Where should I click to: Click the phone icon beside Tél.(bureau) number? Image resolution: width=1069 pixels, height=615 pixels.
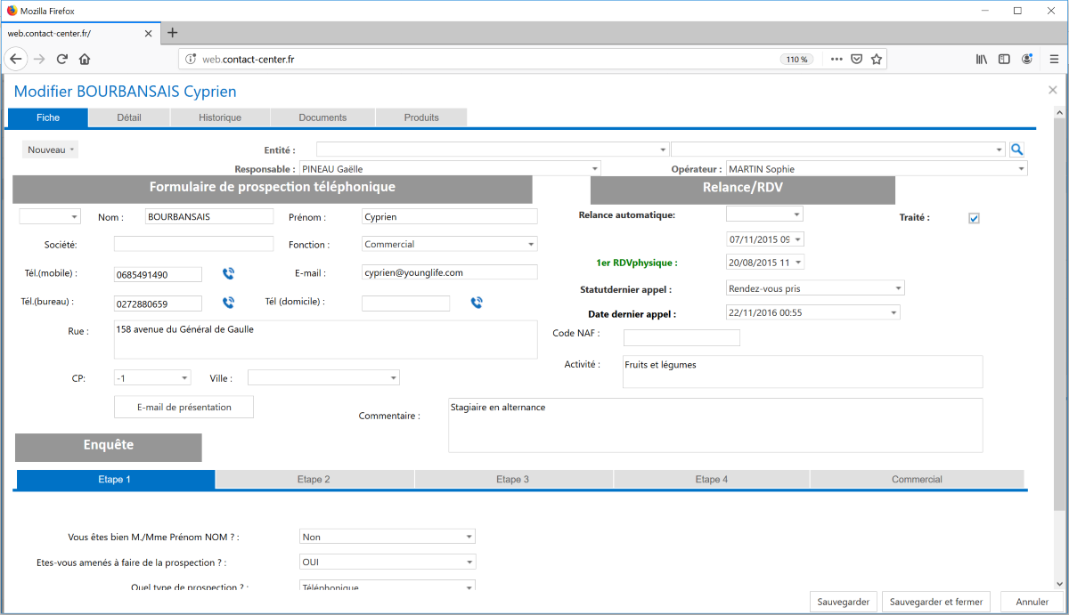click(228, 303)
